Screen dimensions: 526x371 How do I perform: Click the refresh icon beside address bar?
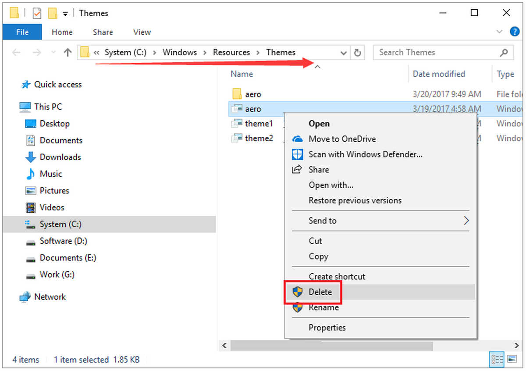[x=358, y=53]
